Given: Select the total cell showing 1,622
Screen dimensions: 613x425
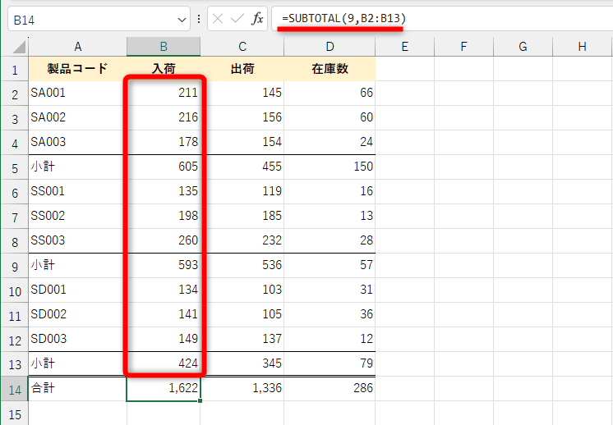Looking at the screenshot, I should point(164,388).
